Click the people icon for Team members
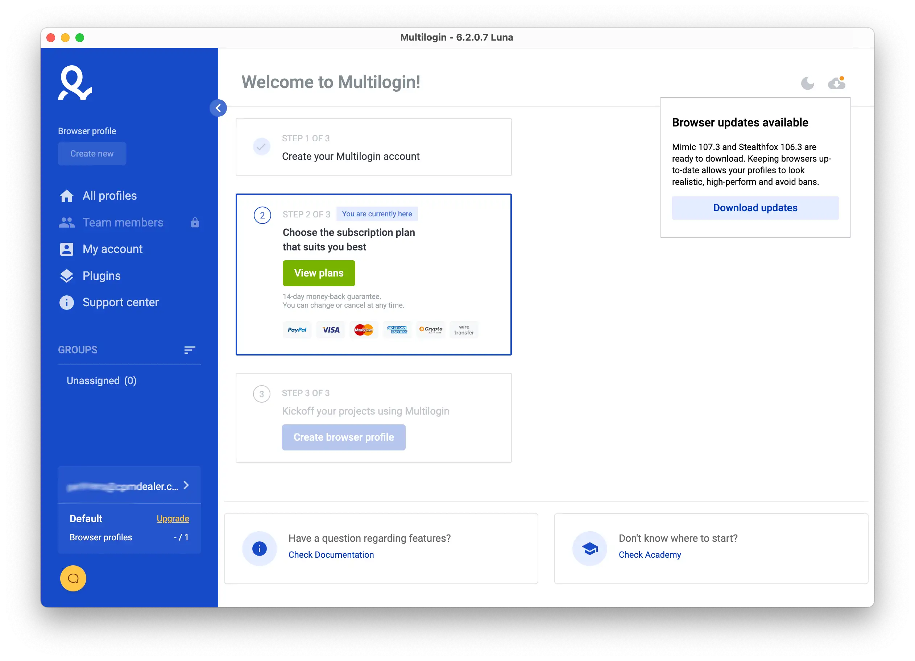 pyautogui.click(x=67, y=223)
